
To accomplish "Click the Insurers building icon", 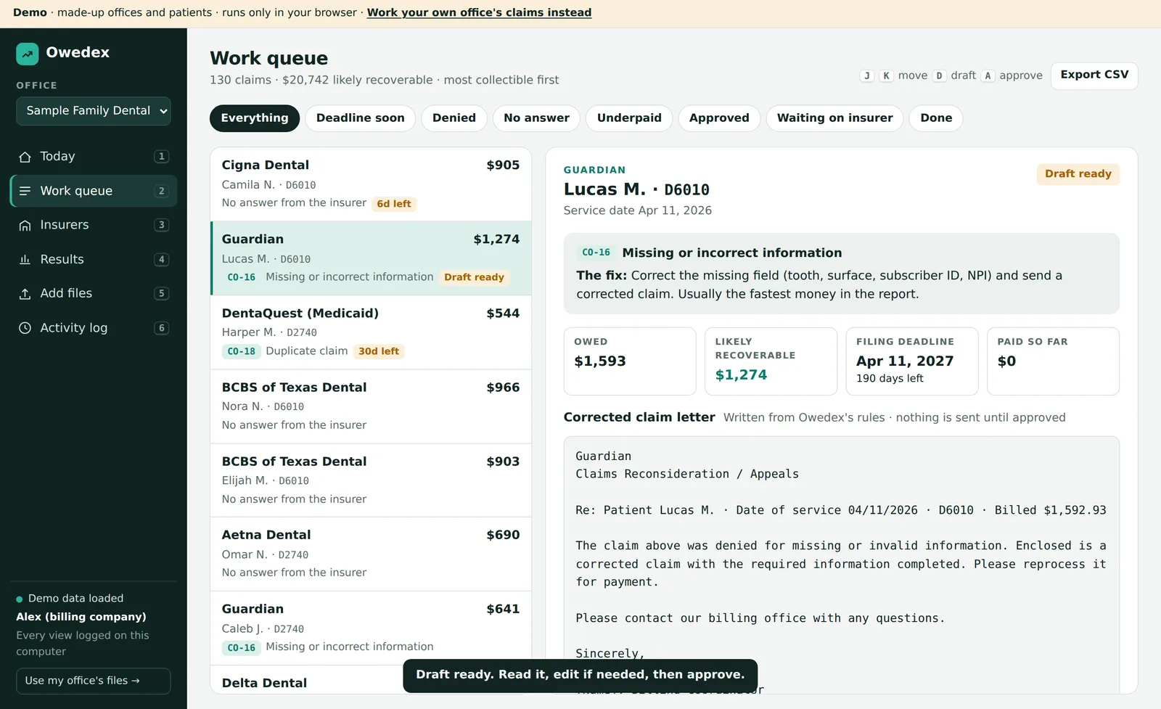I will (25, 225).
